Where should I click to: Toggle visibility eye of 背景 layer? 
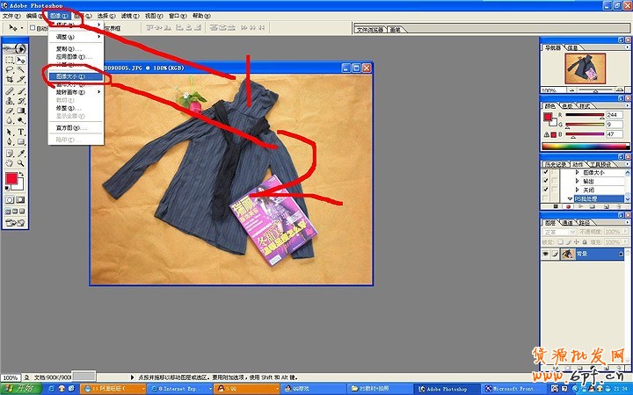pos(546,254)
